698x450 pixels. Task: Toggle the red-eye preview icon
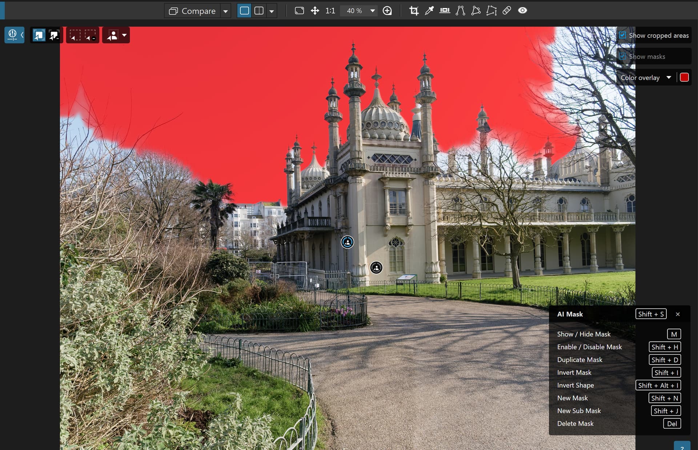coord(522,11)
